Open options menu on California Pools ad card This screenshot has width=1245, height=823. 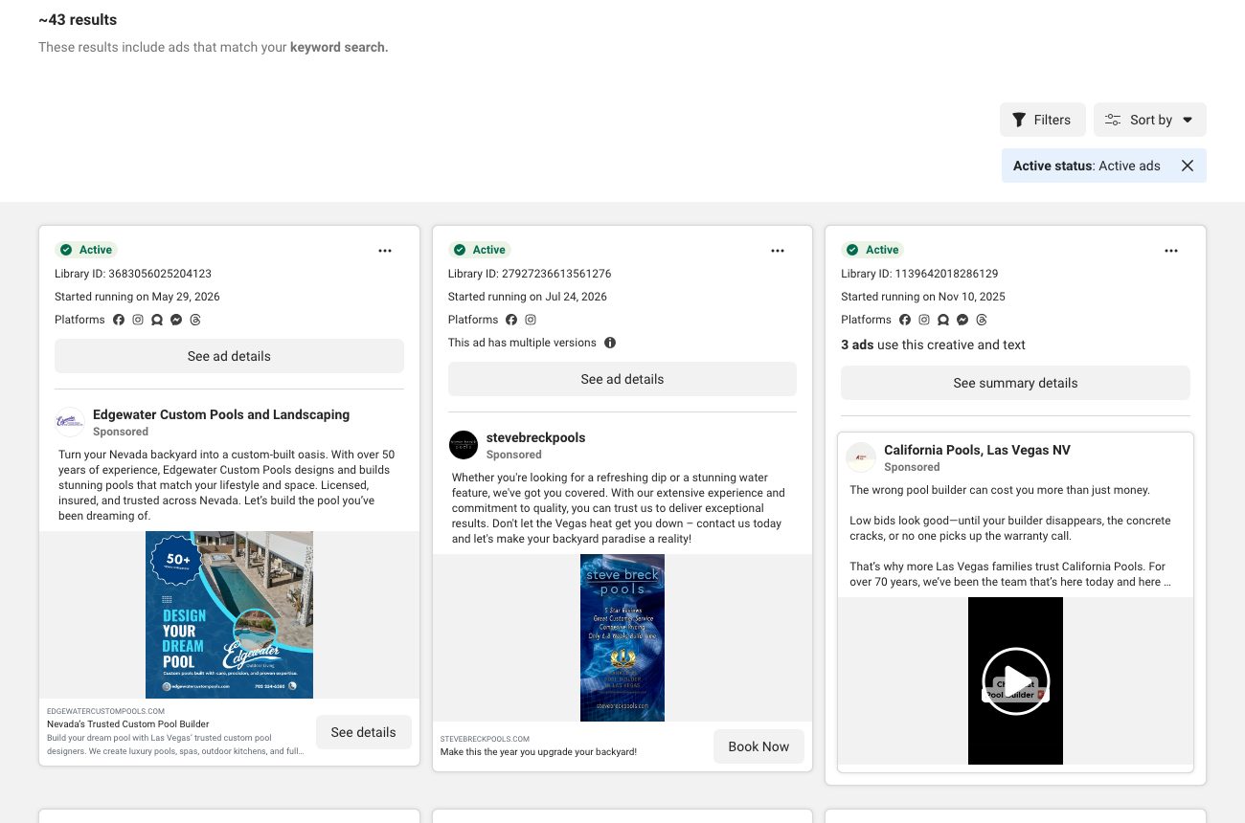tap(1171, 251)
